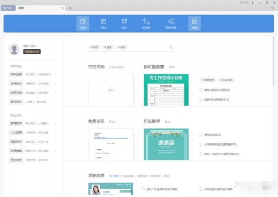This screenshot has width=278, height=197.
Task: Open the 中国风 resume template link
Action: (216, 189)
